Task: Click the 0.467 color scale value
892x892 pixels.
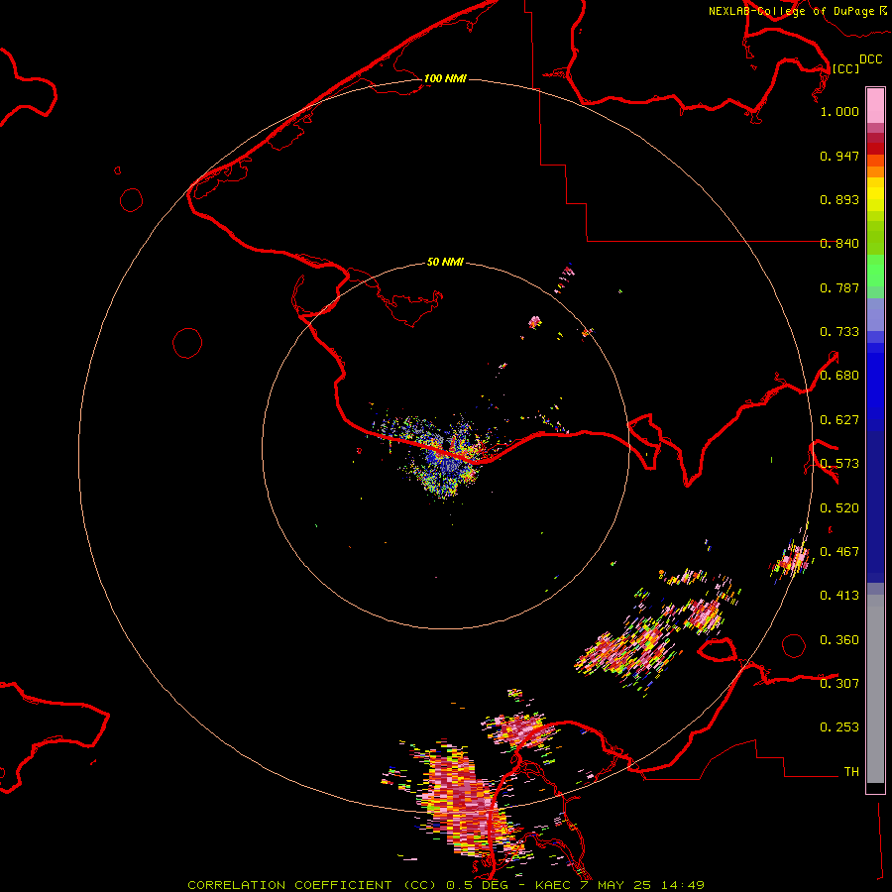Action: click(839, 552)
